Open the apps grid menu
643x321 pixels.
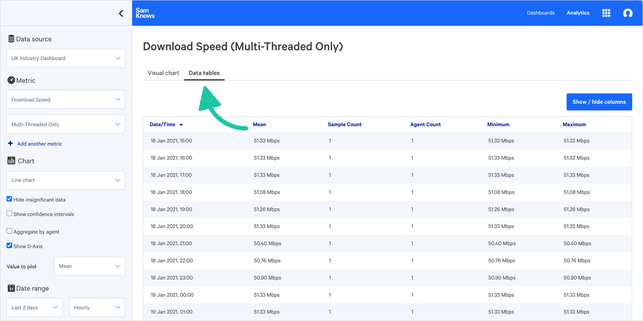coord(606,13)
